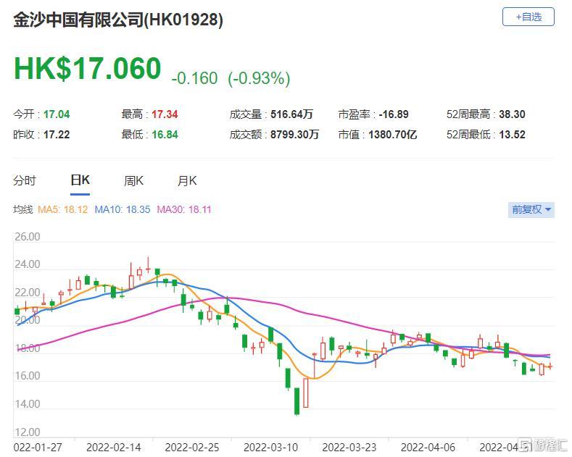Switch to the 分时 intraday tab
The height and width of the screenshot is (457, 572).
coord(25,181)
